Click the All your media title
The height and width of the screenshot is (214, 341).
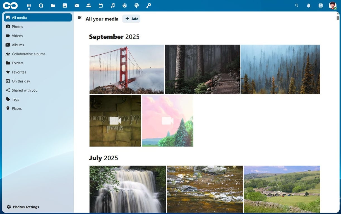point(102,19)
